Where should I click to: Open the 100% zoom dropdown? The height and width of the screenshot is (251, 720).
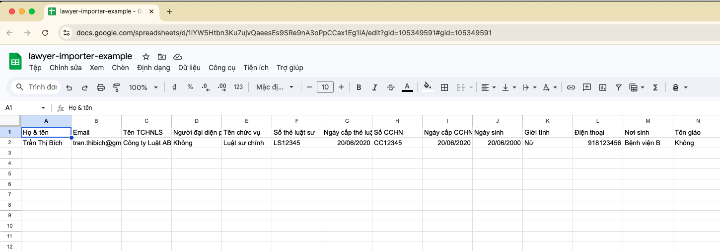pyautogui.click(x=144, y=87)
